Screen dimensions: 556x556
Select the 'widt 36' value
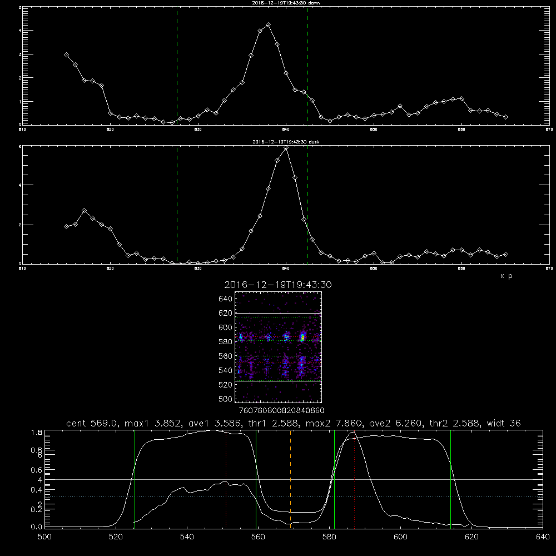pos(504,423)
